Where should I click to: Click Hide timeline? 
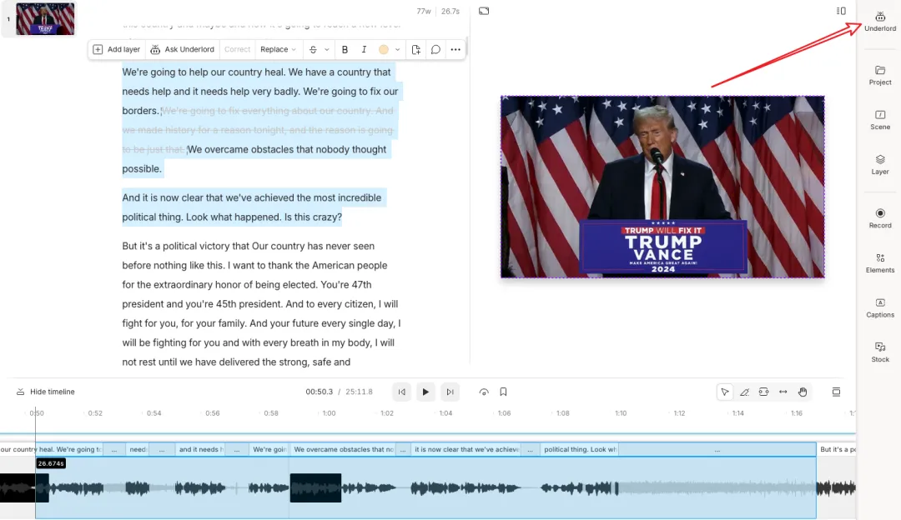click(45, 392)
